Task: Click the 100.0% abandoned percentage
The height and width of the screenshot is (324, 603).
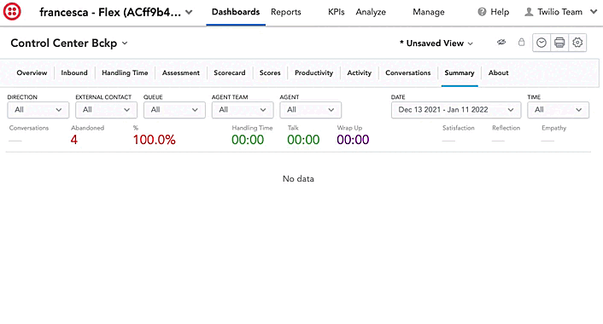Action: pos(155,140)
